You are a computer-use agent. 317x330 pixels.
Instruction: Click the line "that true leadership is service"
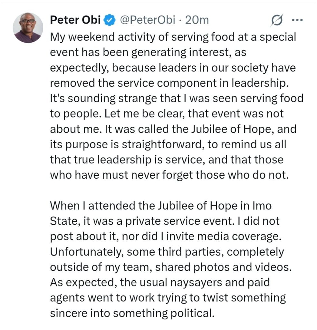[x=167, y=160]
